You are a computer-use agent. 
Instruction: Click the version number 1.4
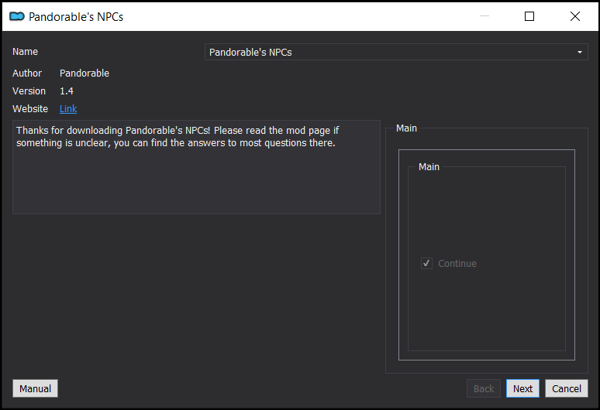(x=67, y=91)
